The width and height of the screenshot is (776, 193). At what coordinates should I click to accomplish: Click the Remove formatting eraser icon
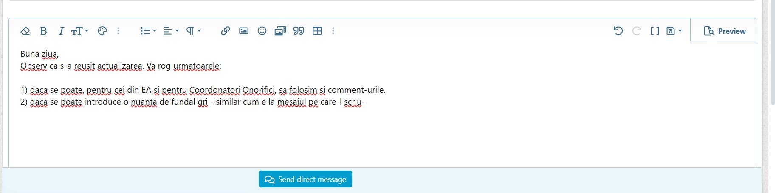coord(25,31)
